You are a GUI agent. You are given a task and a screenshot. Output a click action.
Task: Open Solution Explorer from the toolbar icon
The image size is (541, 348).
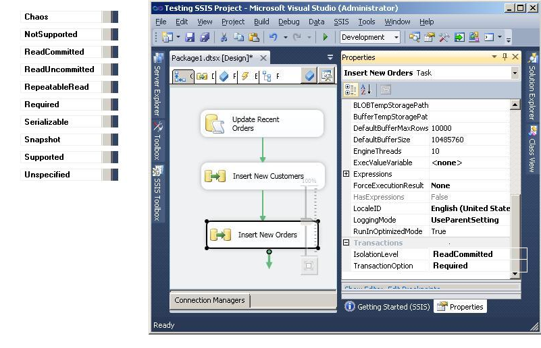415,37
